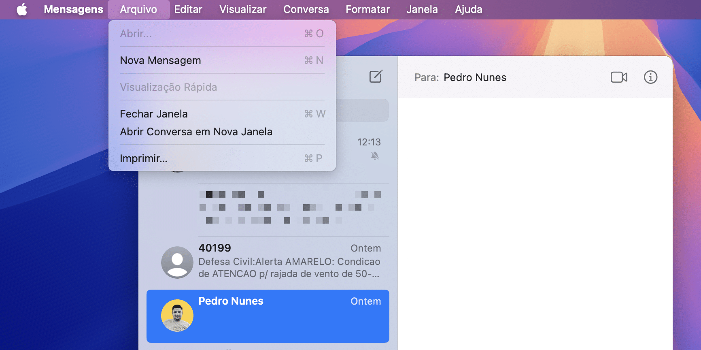The image size is (701, 350).
Task: Open the Apple menu
Action: [22, 9]
